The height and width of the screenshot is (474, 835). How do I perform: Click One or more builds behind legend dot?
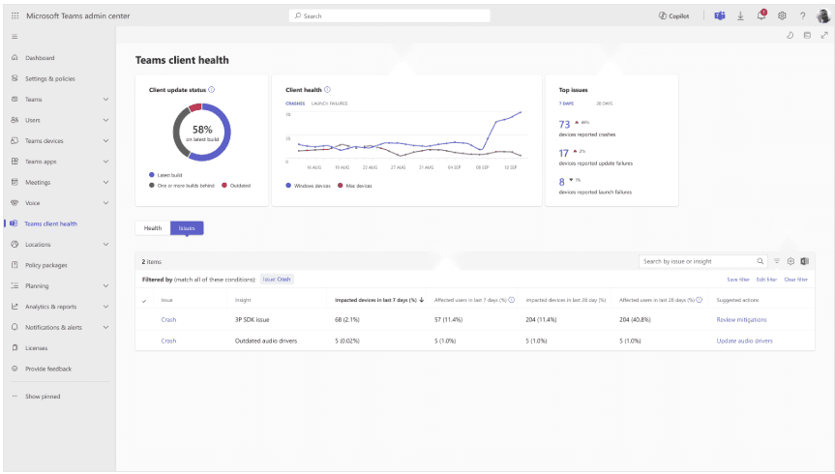click(x=152, y=186)
